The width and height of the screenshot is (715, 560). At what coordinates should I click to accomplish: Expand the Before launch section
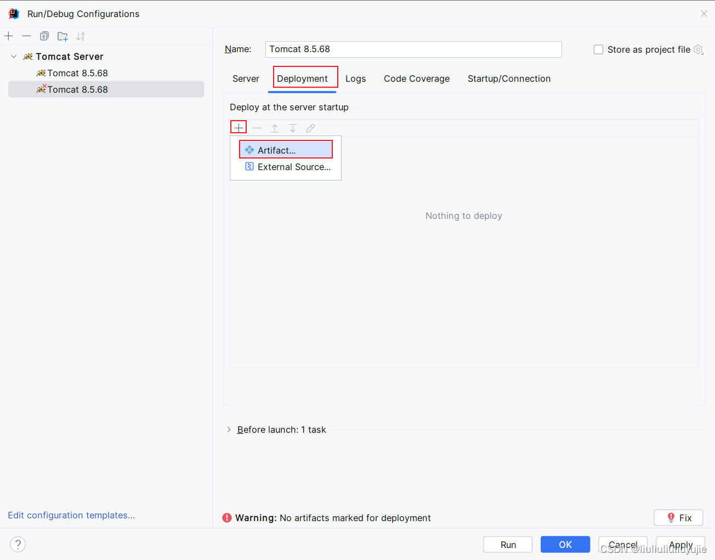(229, 429)
